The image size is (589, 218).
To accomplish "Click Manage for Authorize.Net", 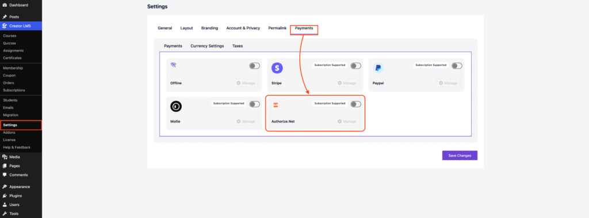I will (347, 122).
